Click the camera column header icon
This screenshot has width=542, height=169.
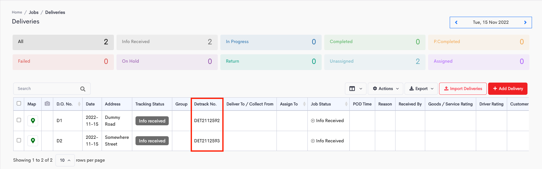tap(47, 104)
